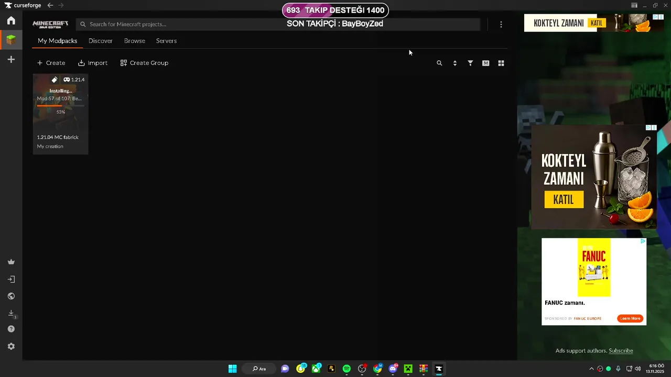Click the controller icon showing version 1.21.4
This screenshot has width=671, height=377.
click(x=74, y=80)
